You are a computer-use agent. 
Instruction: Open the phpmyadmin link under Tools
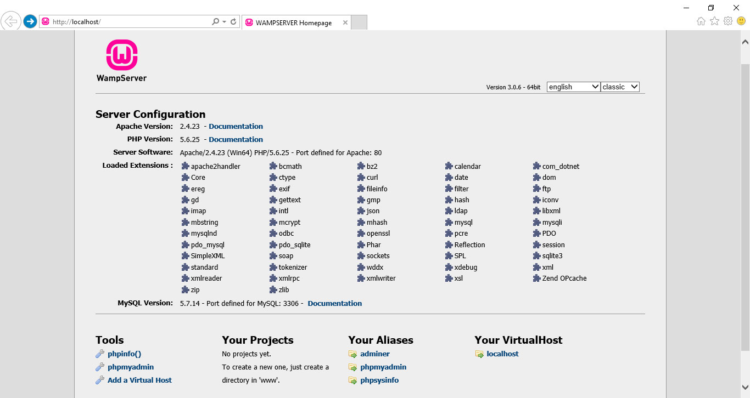[131, 367]
